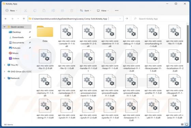The width and height of the screenshot is (191, 128).
Task: Open the See more ellipsis menu
Action: [117, 11]
